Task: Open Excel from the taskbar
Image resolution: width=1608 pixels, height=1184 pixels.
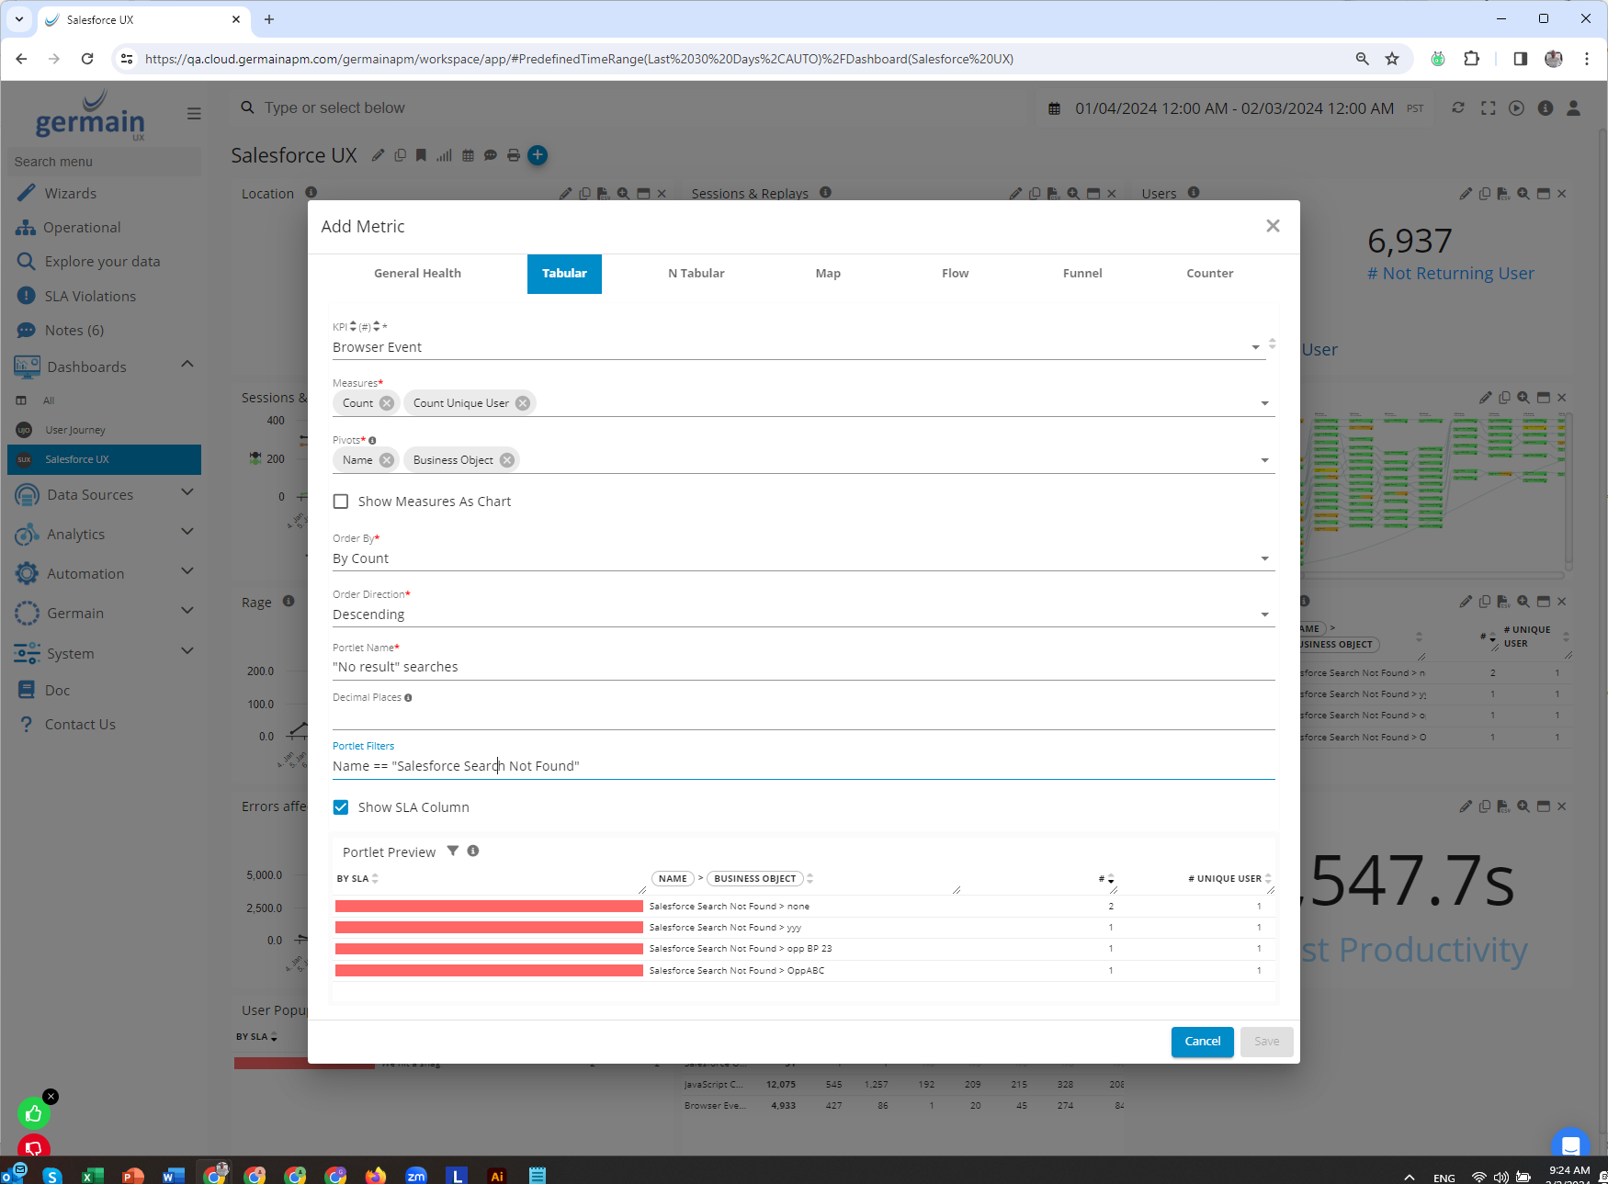Action: pos(92,1176)
